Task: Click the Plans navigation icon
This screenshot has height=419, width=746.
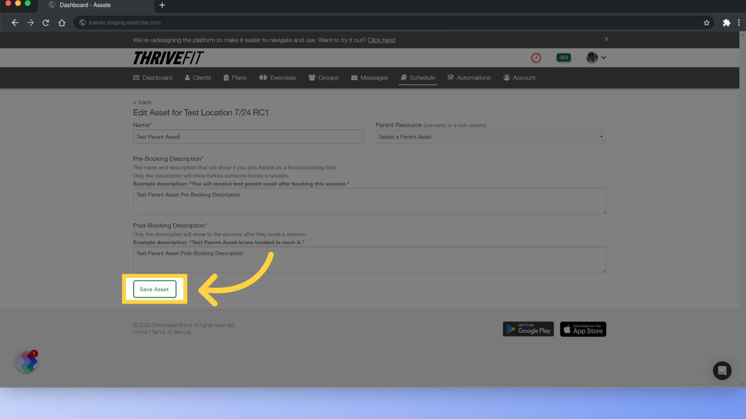Action: coord(226,77)
